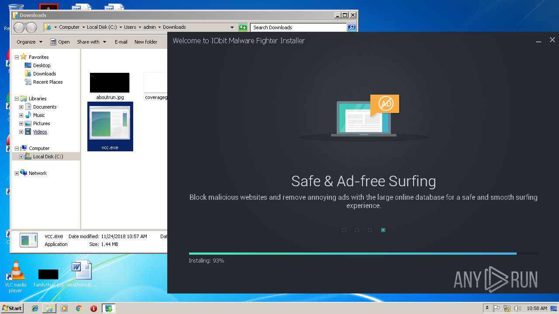The height and width of the screenshot is (314, 559).
Task: Go to Desktop under Favorites
Action: point(41,65)
